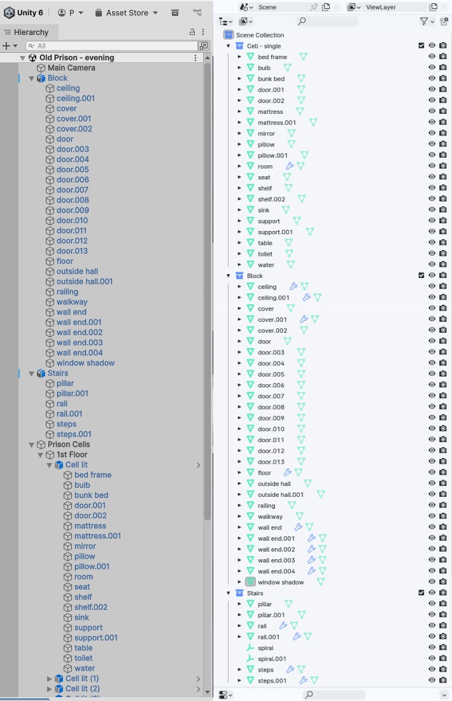This screenshot has width=452, height=701.
Task: Open the ViewLayer browse dropdown
Action: 355,7
